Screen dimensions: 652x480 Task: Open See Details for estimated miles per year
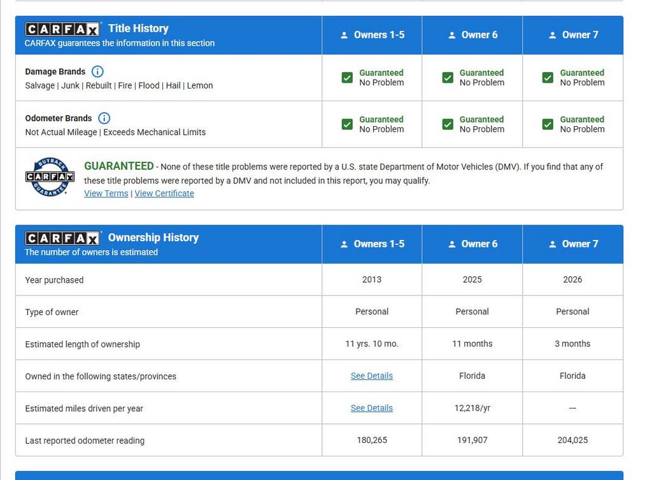click(372, 408)
